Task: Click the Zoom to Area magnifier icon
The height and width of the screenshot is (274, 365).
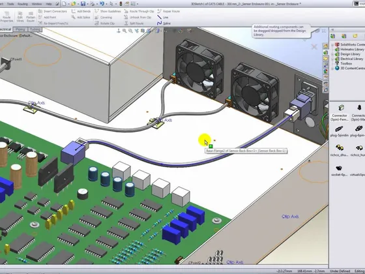Action: (x=130, y=31)
